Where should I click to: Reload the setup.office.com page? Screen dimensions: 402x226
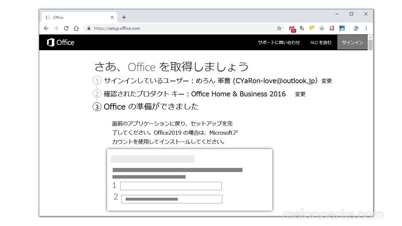tap(66, 28)
